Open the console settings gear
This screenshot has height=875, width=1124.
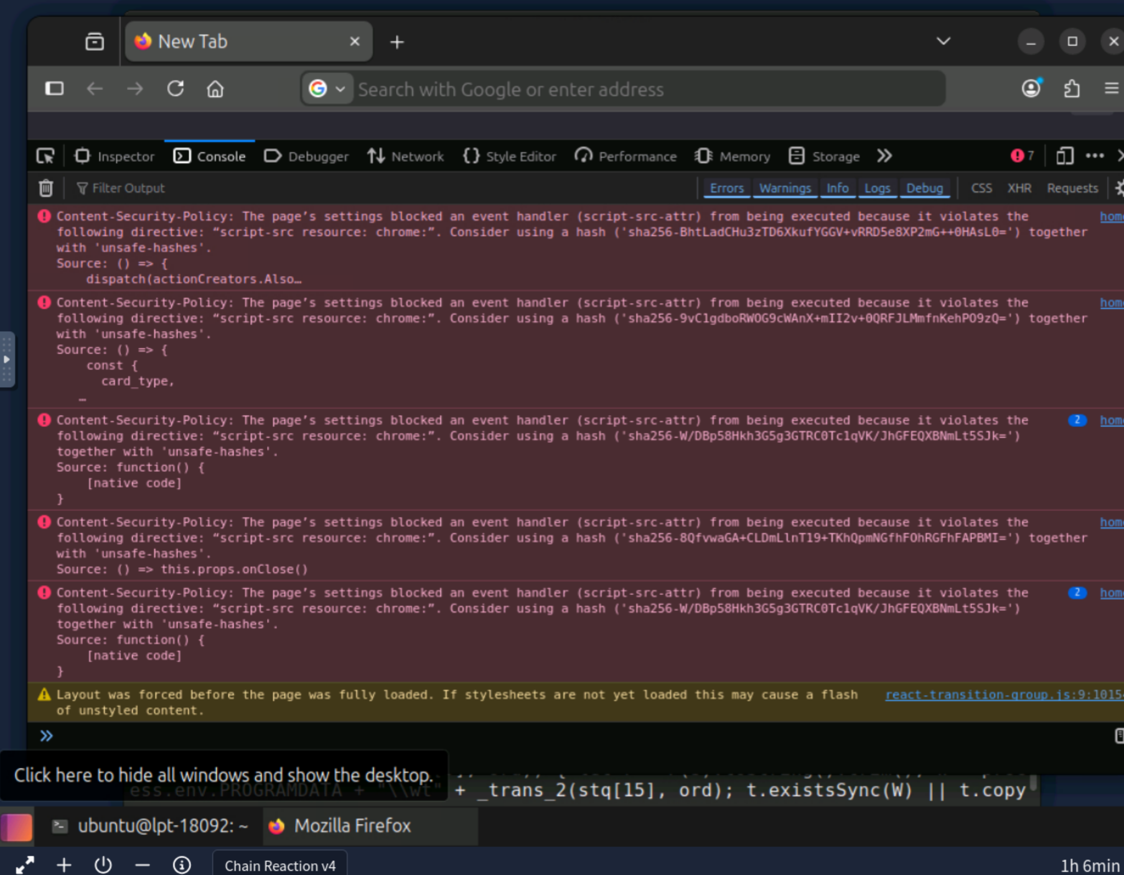point(1119,188)
